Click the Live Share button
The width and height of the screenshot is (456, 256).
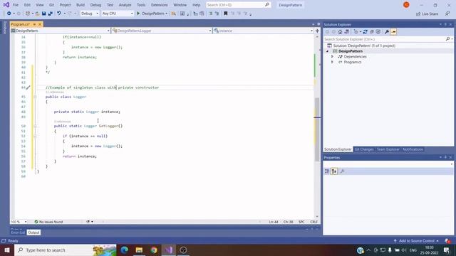(x=427, y=14)
